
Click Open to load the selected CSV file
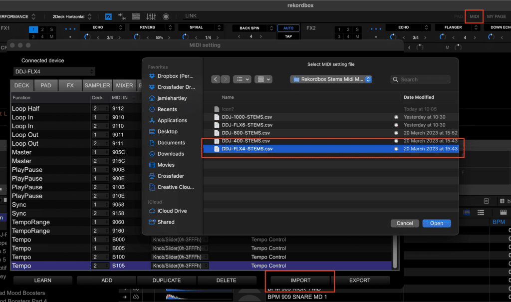coord(436,223)
